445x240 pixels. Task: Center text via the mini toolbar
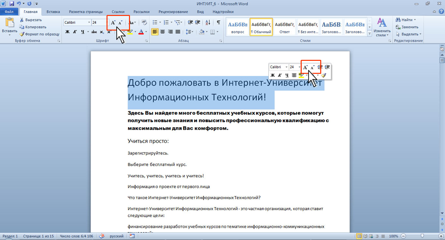pyautogui.click(x=294, y=75)
